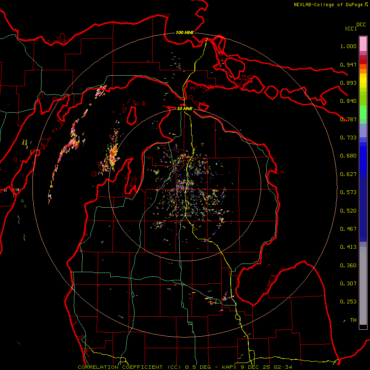This screenshot has height=370, width=370.
Task: Click the 0.840 scale value
Action: (x=348, y=101)
